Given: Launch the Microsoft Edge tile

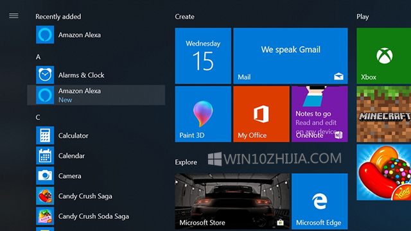Looking at the screenshot, I should (x=320, y=201).
